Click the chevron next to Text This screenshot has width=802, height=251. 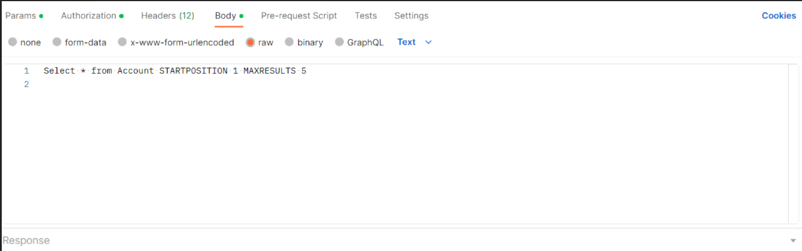click(428, 42)
